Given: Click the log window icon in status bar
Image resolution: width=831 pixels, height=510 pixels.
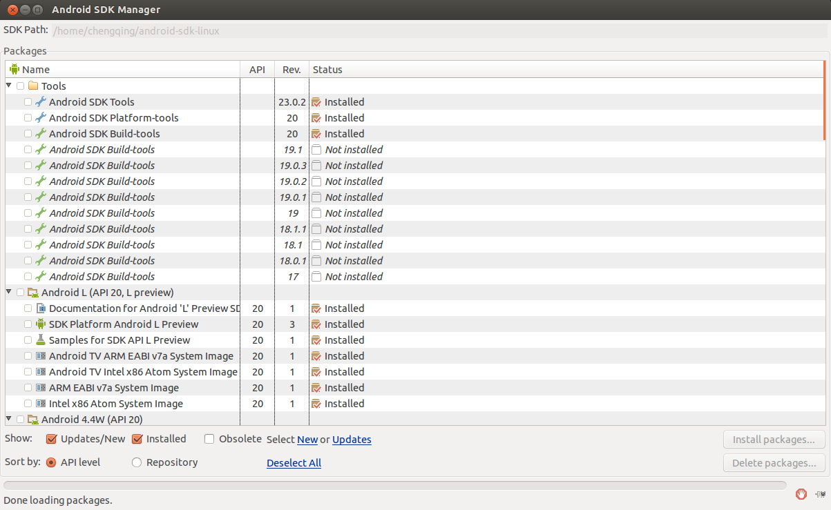Looking at the screenshot, I should point(820,493).
